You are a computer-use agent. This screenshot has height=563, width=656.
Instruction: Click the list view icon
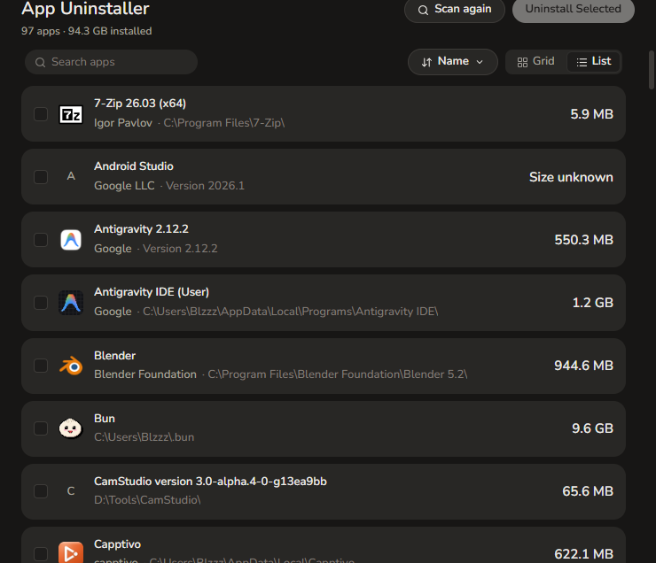[582, 62]
